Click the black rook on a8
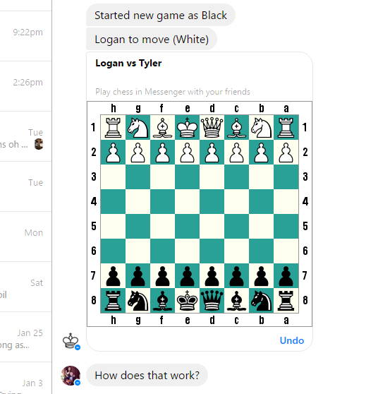 pos(286,301)
